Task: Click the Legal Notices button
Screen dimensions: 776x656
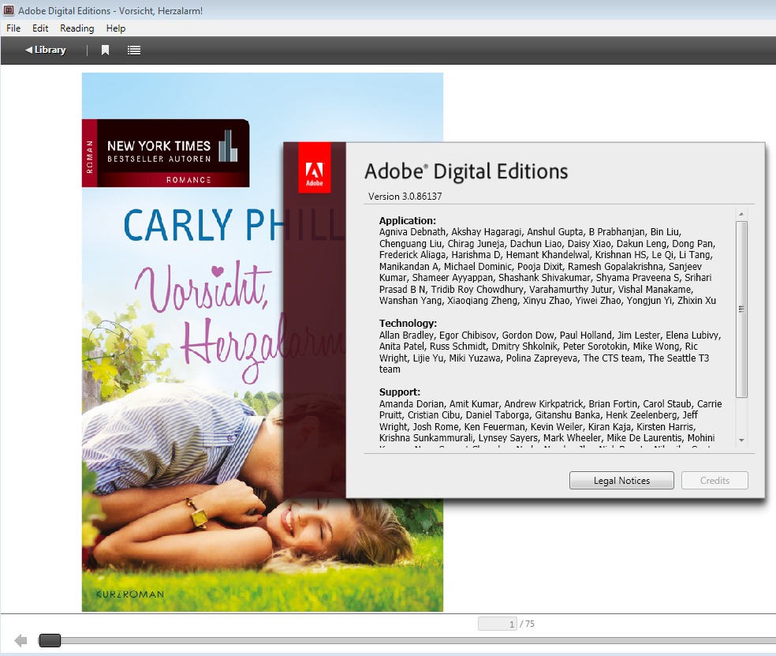Action: [x=621, y=480]
